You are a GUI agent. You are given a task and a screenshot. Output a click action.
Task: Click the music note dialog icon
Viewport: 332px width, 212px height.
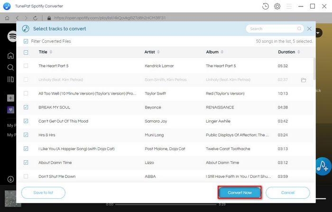coord(26,29)
